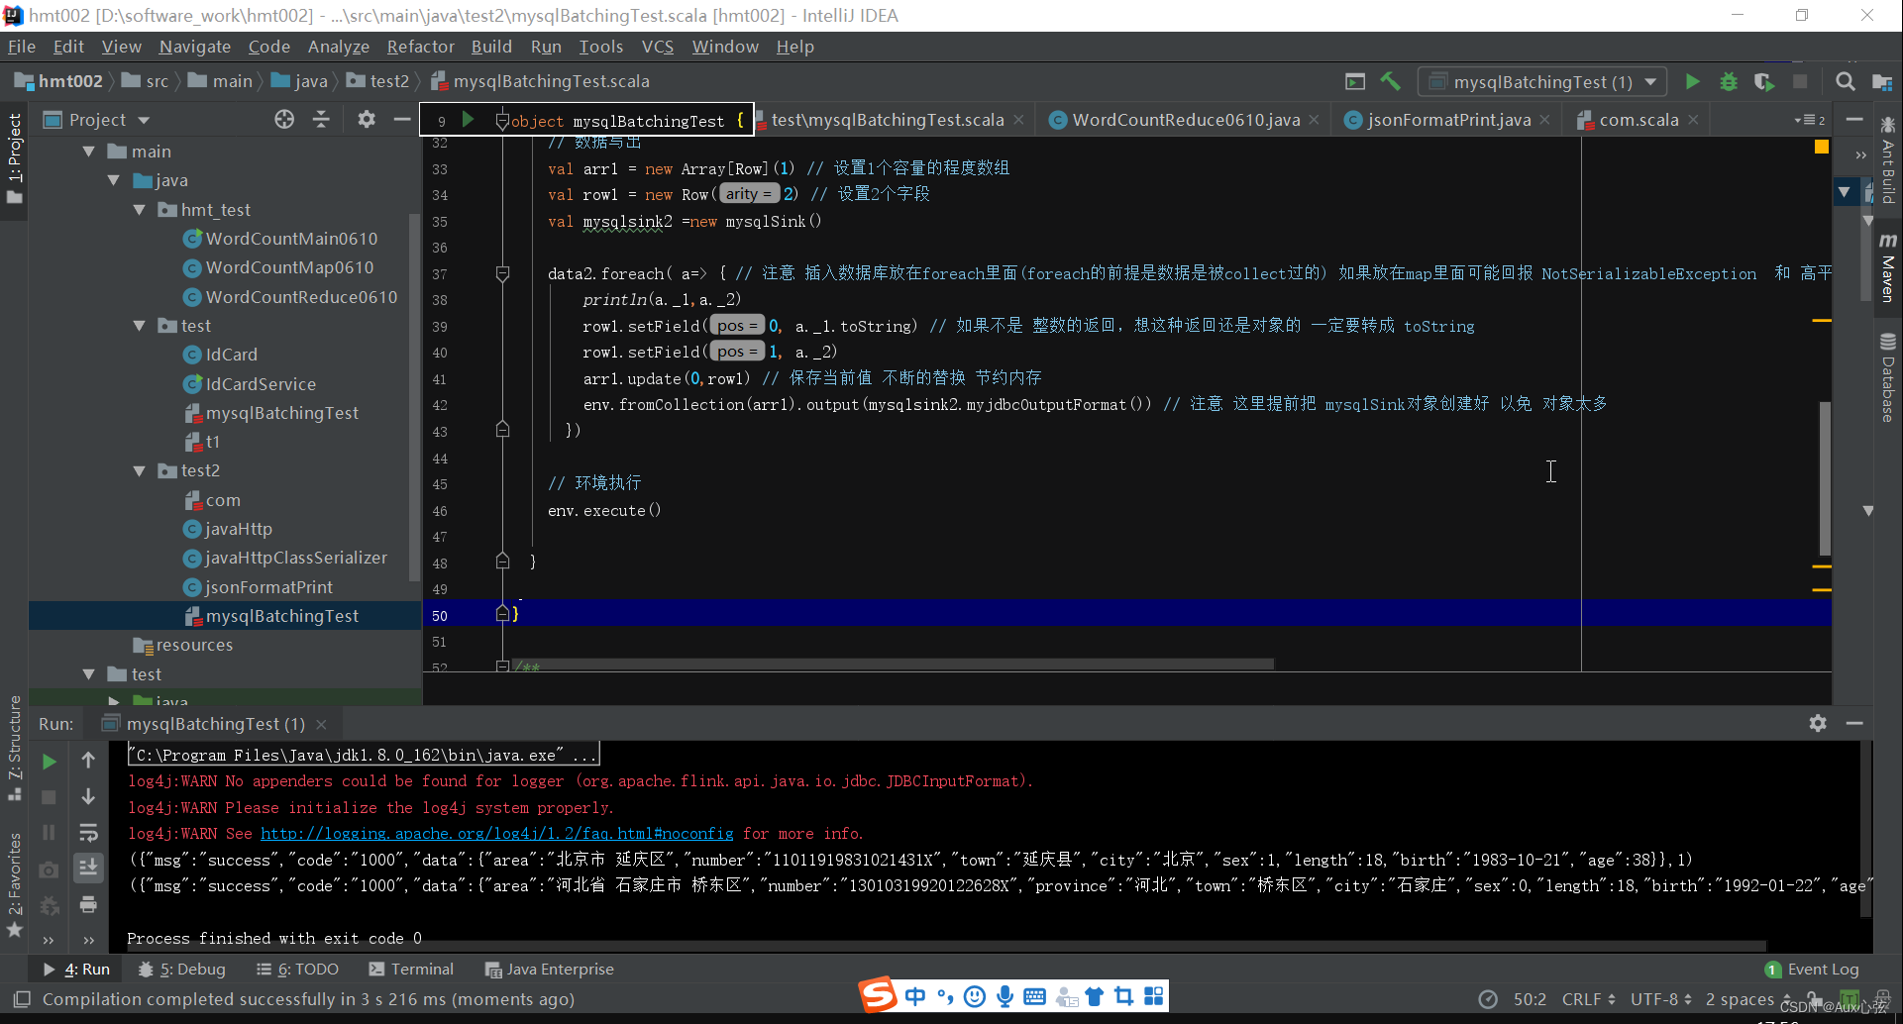Run the mysqlBatchingTest configuration
This screenshot has height=1024, width=1903.
coord(1692,81)
